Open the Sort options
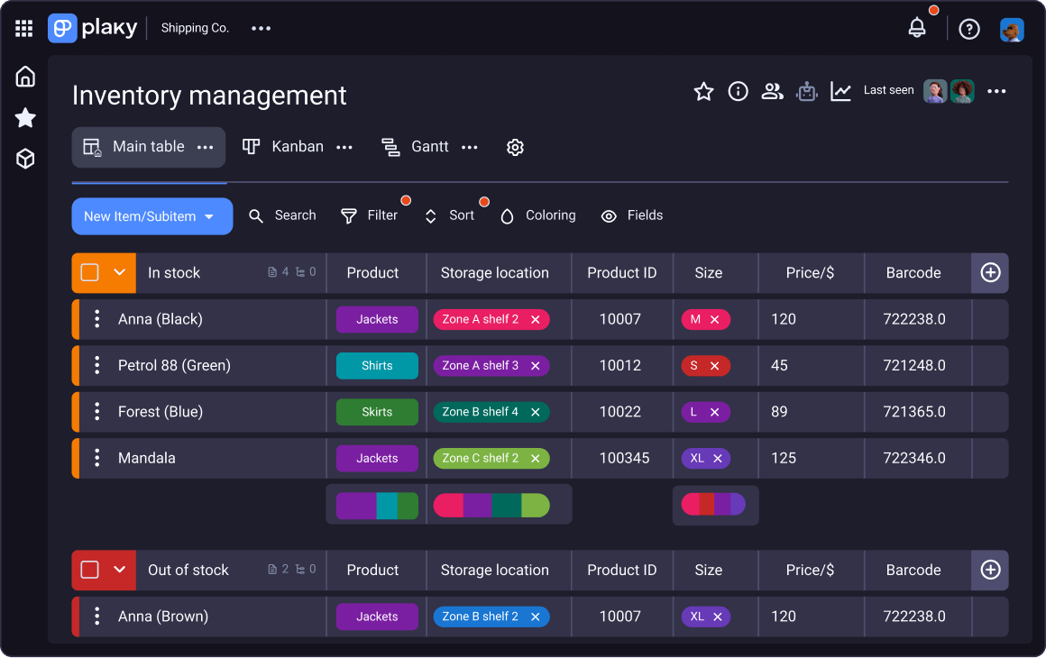The height and width of the screenshot is (658, 1046). pyautogui.click(x=454, y=215)
